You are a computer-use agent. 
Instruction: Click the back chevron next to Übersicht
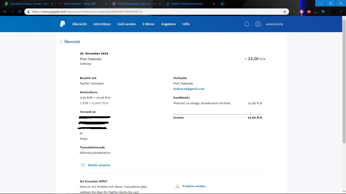click(61, 42)
